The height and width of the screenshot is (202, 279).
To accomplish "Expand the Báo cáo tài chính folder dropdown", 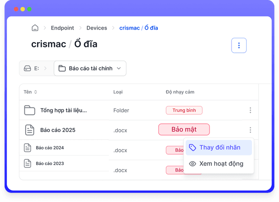I will click(119, 68).
